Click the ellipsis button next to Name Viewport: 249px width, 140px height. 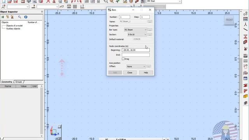(x=150, y=21)
